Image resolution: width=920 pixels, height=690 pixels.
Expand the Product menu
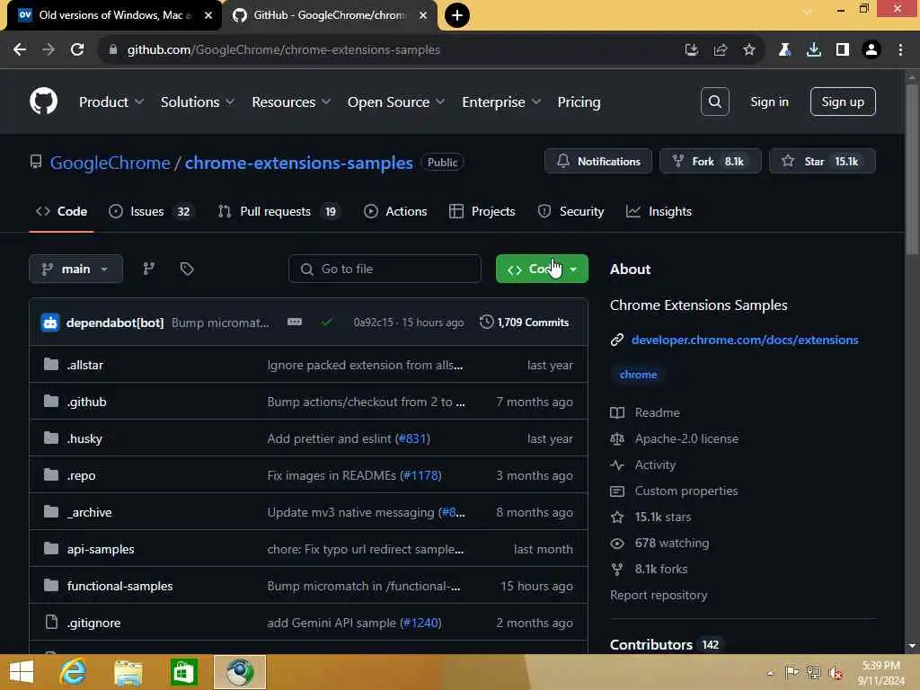coord(111,102)
